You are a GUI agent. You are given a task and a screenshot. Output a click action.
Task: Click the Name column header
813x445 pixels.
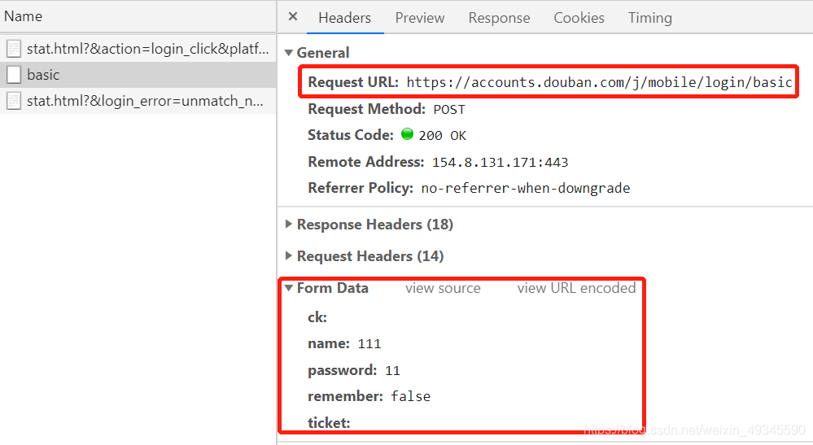(x=24, y=16)
